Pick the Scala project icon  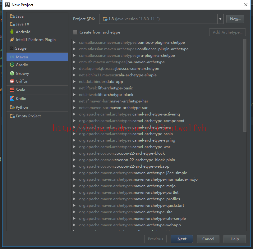coord(12,90)
